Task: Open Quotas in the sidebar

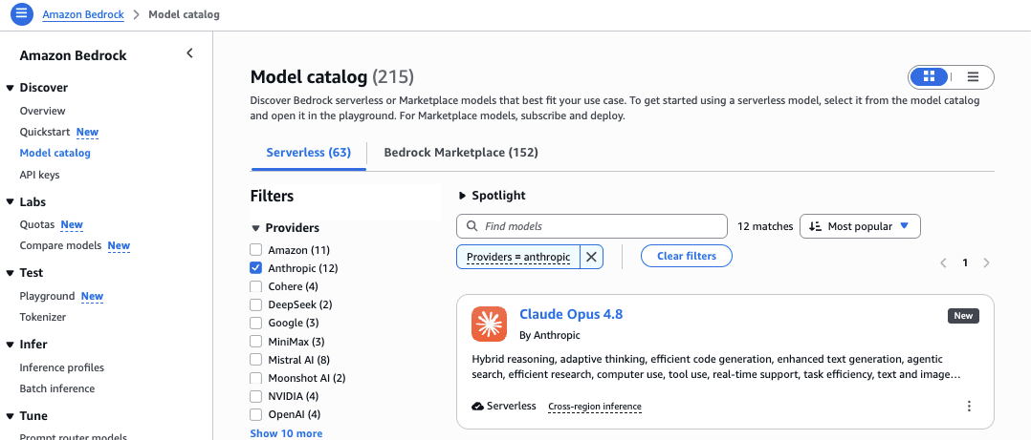Action: (x=36, y=224)
